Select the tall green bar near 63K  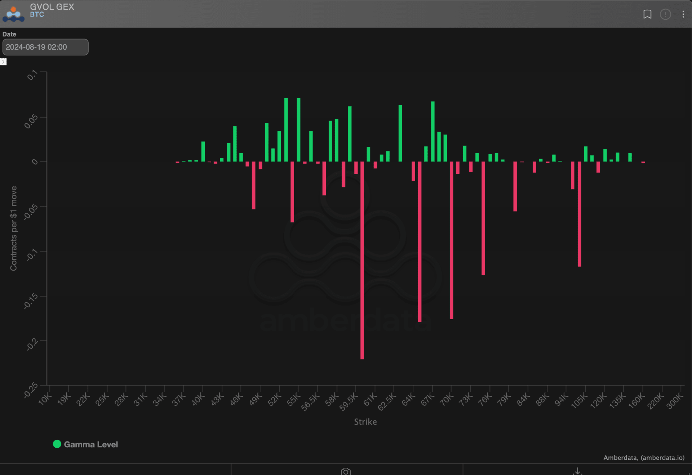coord(400,133)
